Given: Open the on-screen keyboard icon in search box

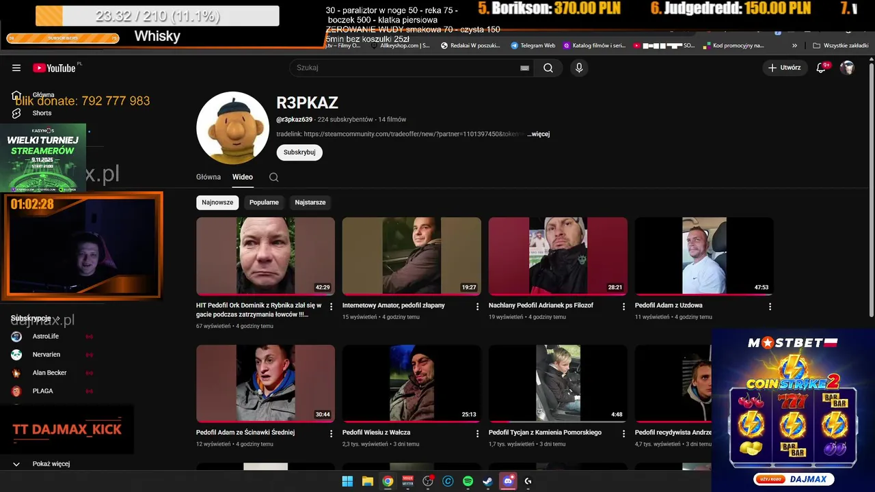Looking at the screenshot, I should click(x=524, y=68).
